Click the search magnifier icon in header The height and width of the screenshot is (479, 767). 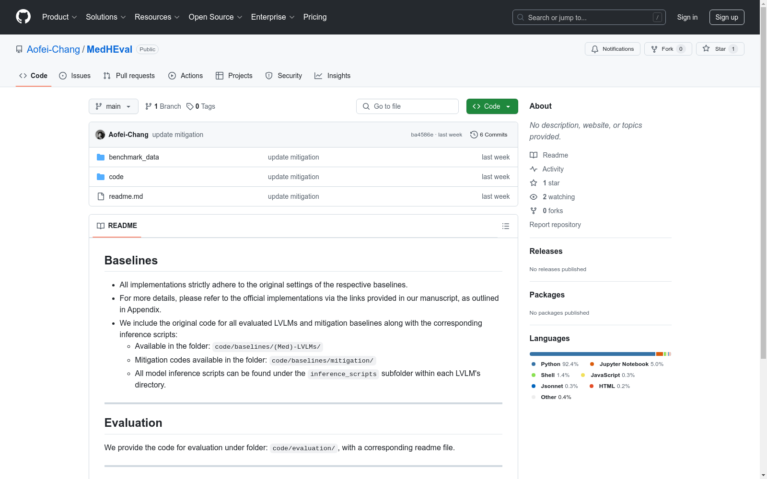pos(521,17)
